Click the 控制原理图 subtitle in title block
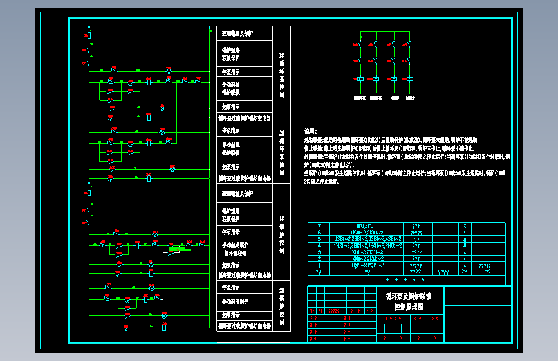The image size is (558, 361). click(x=409, y=306)
